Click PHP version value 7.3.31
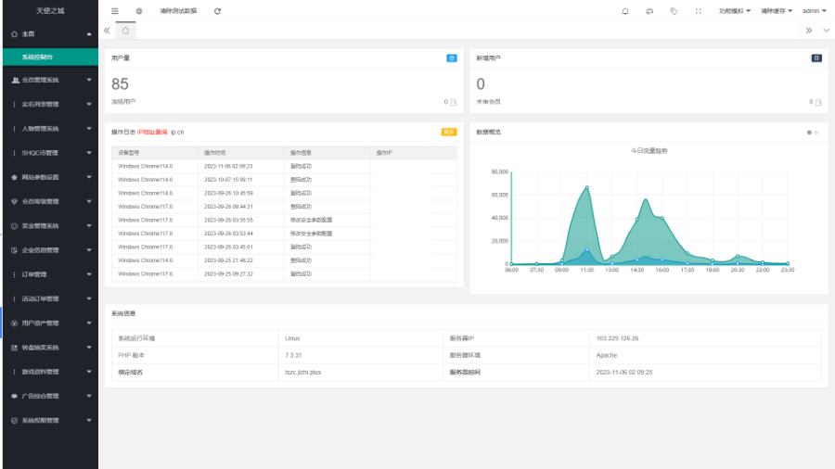 293,355
